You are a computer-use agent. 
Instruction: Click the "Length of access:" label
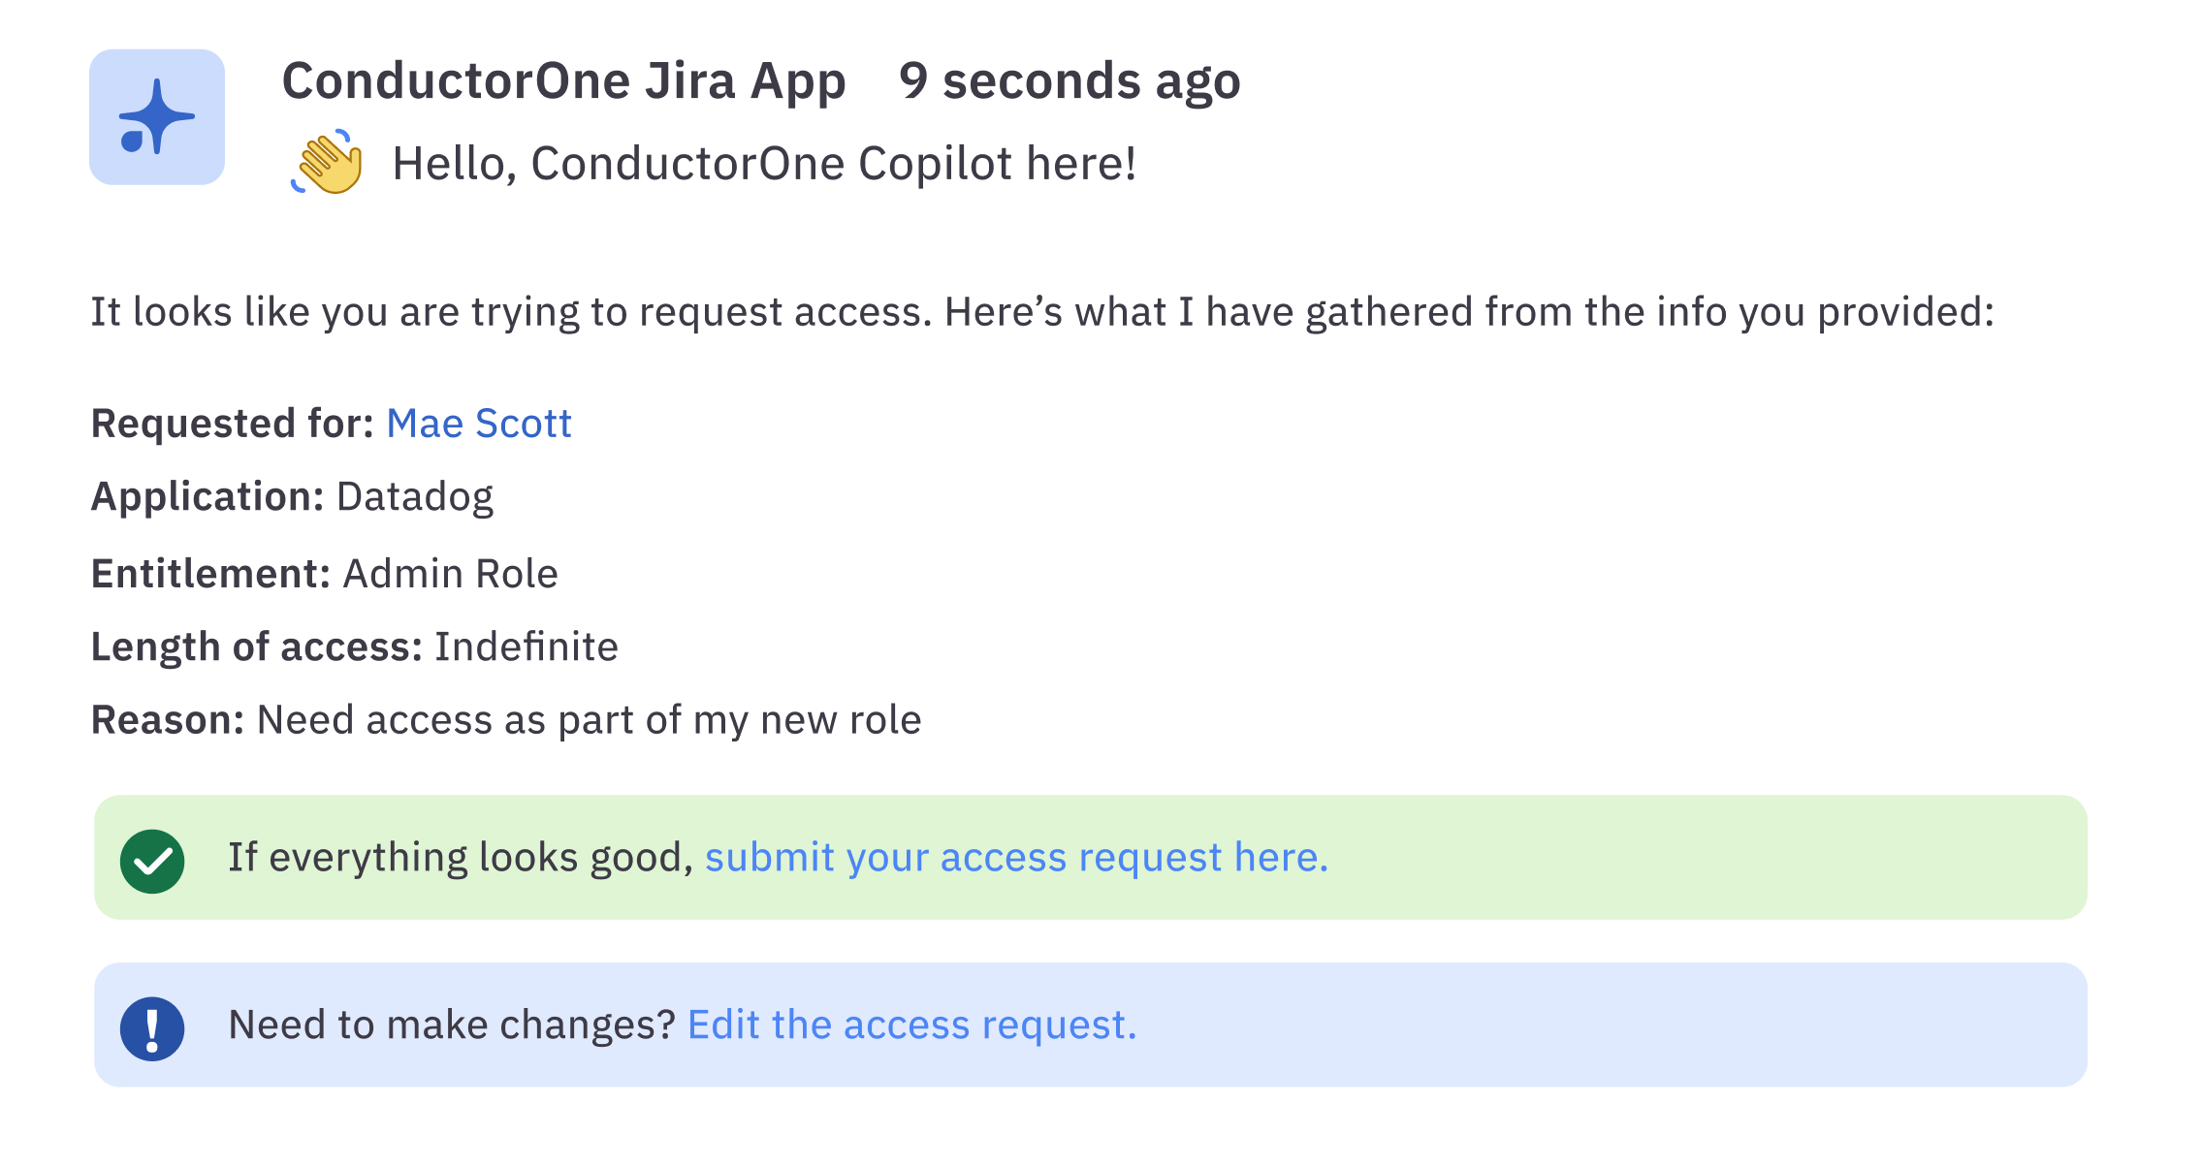tap(257, 647)
